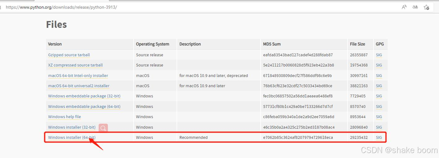Open SIG link for Gzipped source tarball

point(379,55)
